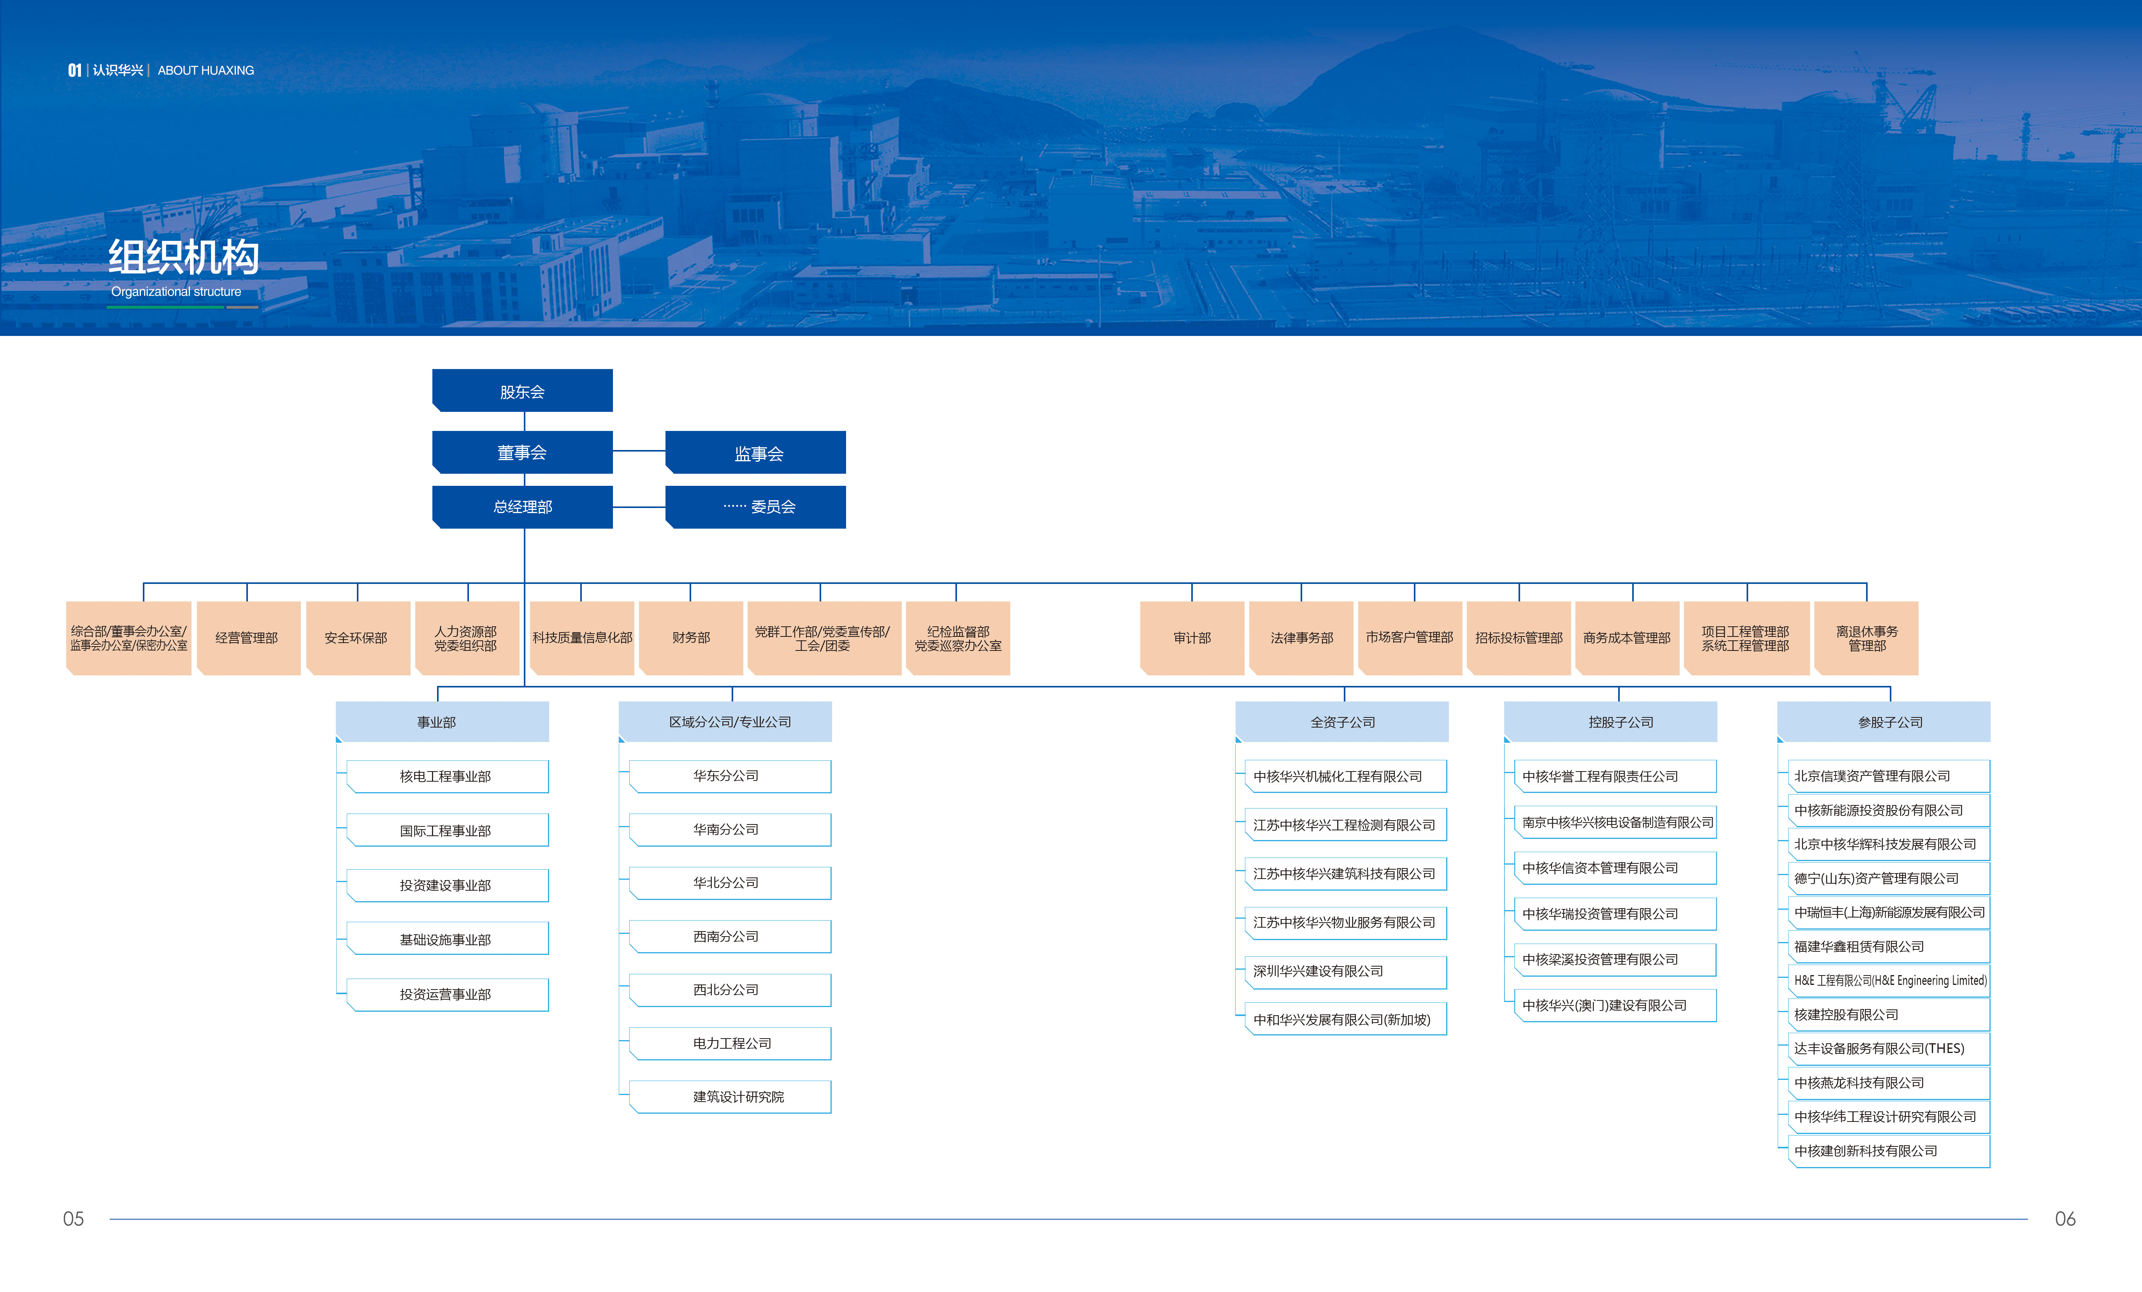Select 德宁(山东)资产管理有限公司
Image resolution: width=2142 pixels, height=1292 pixels.
[x=1889, y=878]
